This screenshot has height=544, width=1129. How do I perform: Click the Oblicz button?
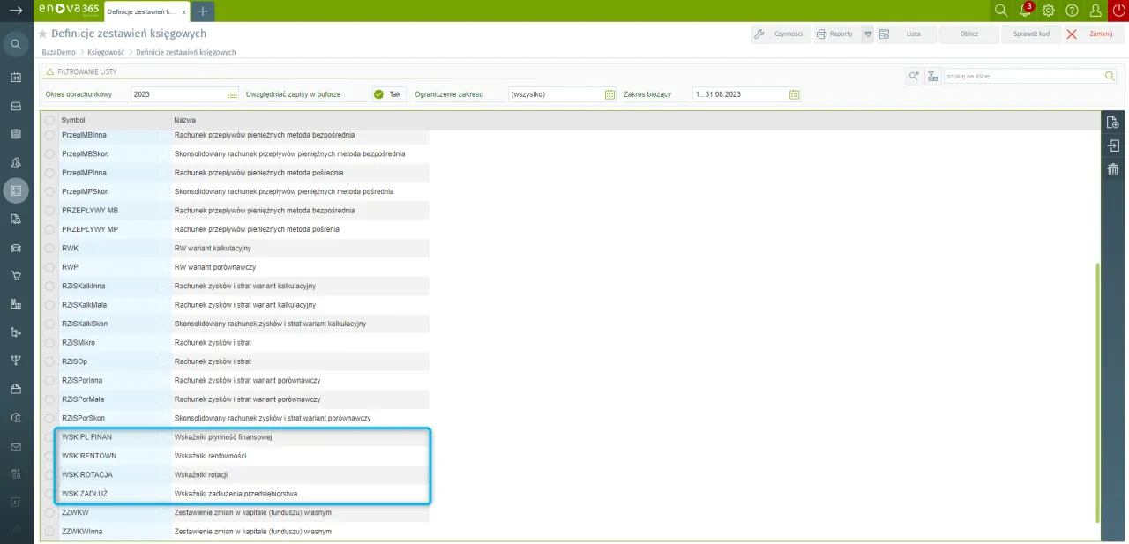coord(970,34)
